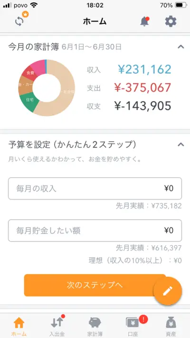
Task: Open the 資産 money bag tab
Action: (x=171, y=326)
